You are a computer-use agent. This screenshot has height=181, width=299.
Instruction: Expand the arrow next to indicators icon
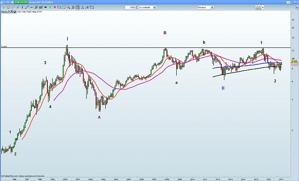pyautogui.click(x=263, y=7)
